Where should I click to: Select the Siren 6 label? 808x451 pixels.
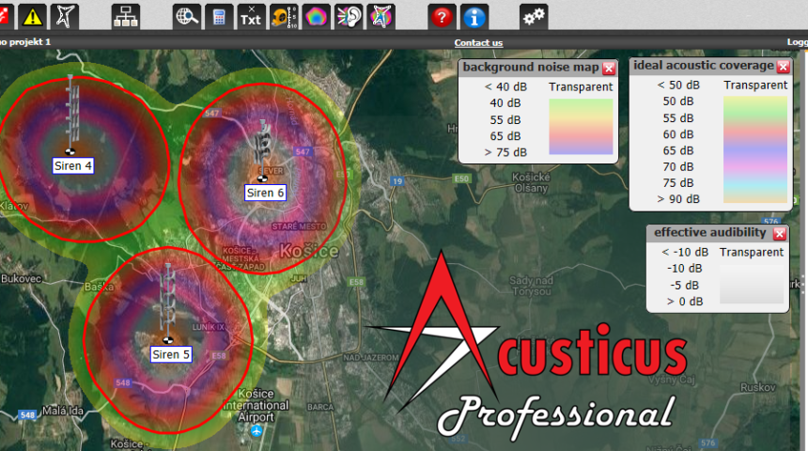pyautogui.click(x=265, y=193)
